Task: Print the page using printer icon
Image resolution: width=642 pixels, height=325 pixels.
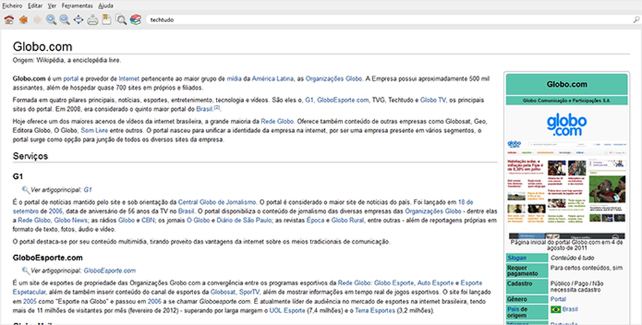Action: coord(93,19)
